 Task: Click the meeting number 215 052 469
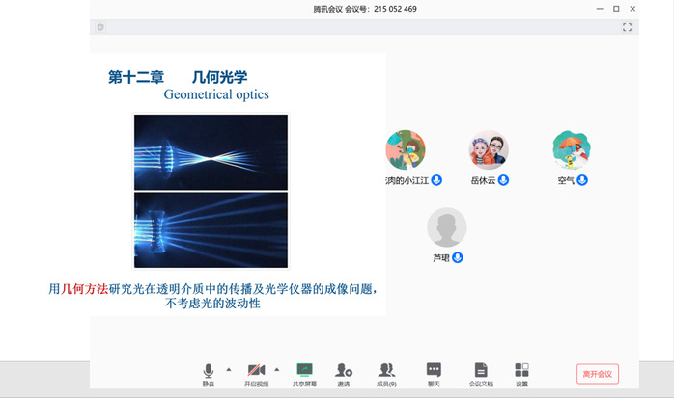[x=395, y=9]
